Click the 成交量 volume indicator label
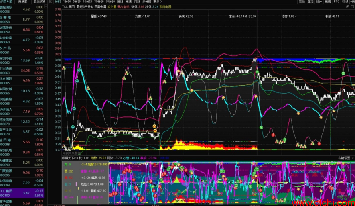 111,7
